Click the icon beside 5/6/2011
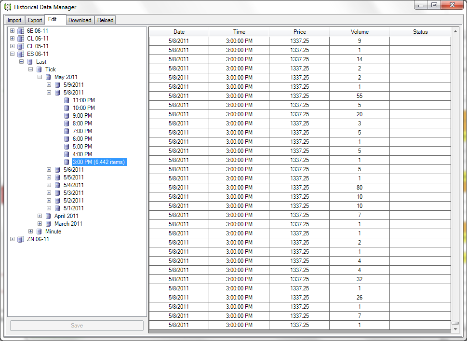 tap(57, 170)
